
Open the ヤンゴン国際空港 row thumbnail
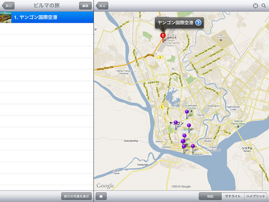pos(5,17)
